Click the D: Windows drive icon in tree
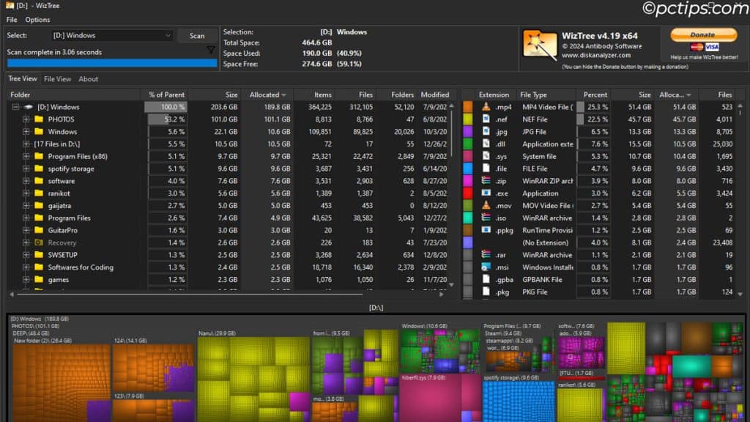Screen dimensions: 750x422 (29, 107)
